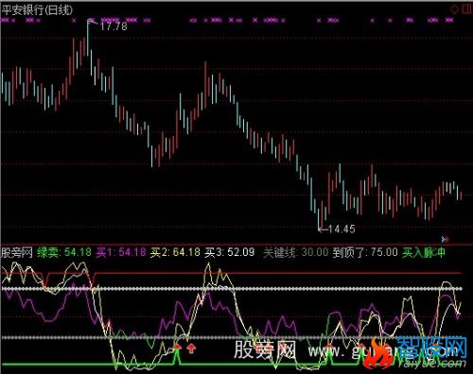Click the 14.45 low price label
Image resolution: width=473 pixels, height=374 pixels.
click(x=342, y=229)
